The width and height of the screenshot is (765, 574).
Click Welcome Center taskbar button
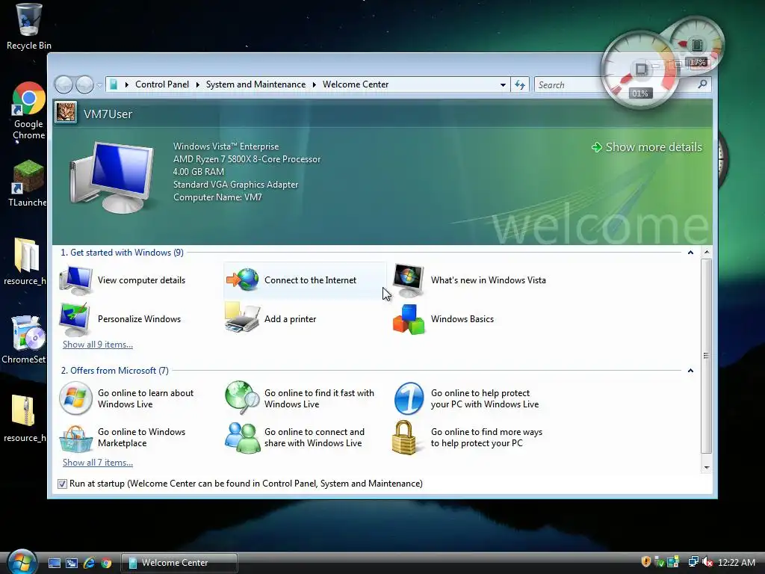179,563
